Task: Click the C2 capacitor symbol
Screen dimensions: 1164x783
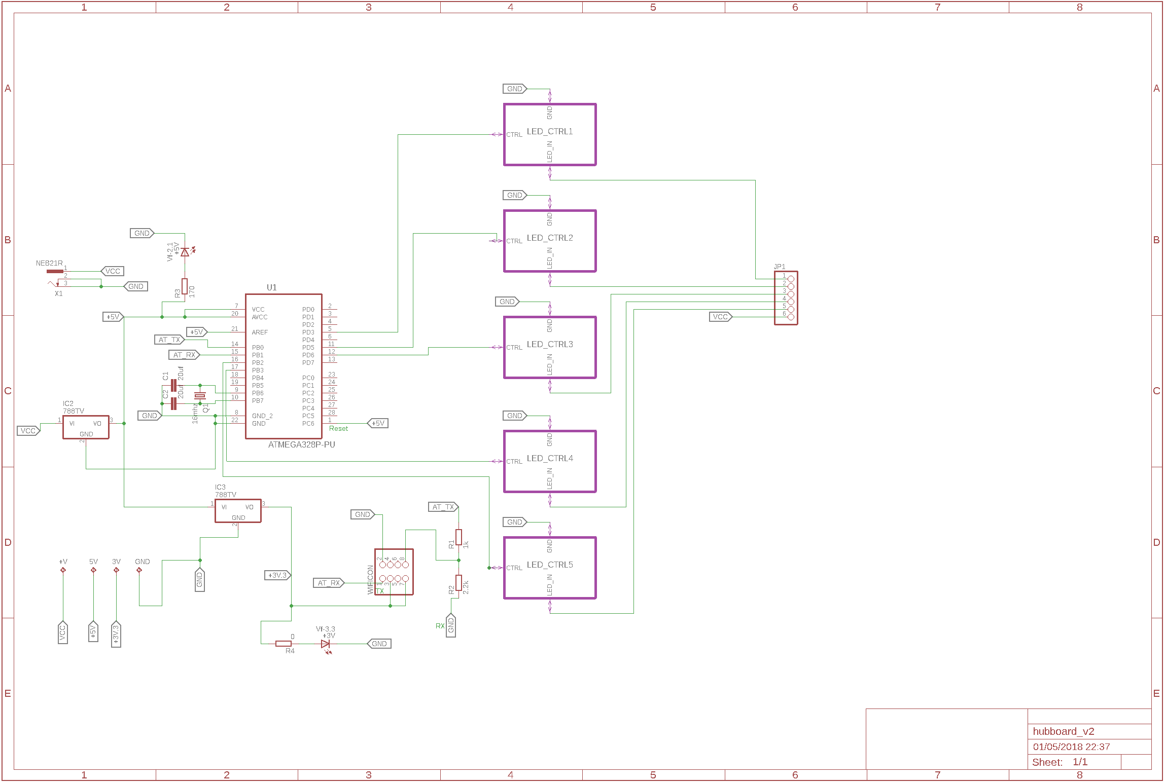Action: 173,403
